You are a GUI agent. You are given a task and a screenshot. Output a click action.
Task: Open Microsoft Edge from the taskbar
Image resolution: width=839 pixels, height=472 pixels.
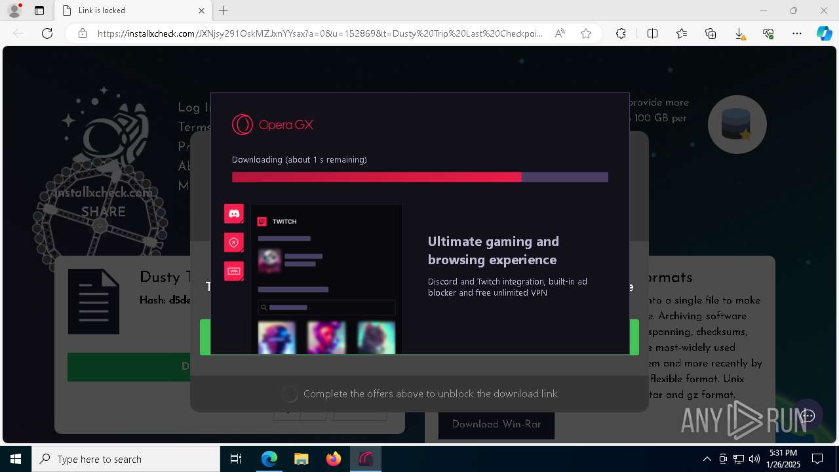pyautogui.click(x=269, y=459)
